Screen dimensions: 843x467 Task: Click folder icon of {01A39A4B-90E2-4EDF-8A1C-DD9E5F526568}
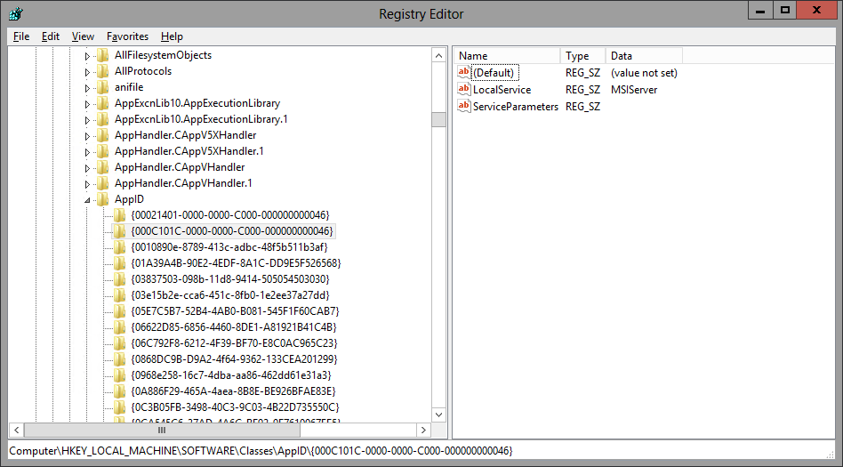[x=119, y=263]
